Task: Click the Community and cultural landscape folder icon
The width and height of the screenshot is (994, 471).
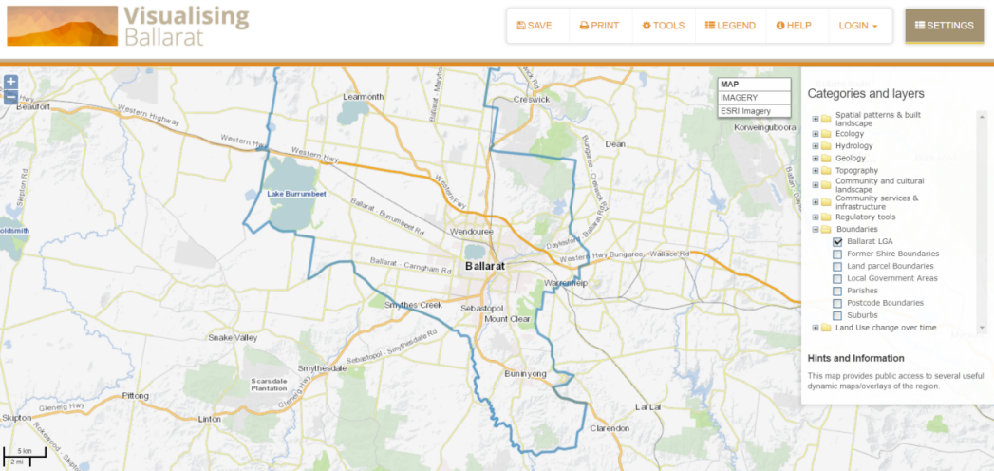Action: coord(826,185)
